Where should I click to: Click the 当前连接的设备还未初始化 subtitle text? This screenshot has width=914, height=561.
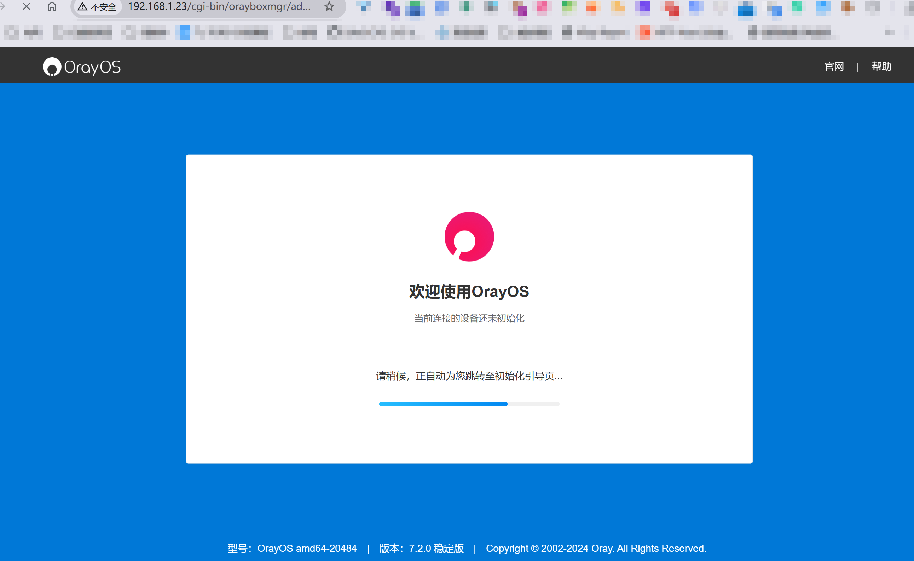(x=469, y=318)
